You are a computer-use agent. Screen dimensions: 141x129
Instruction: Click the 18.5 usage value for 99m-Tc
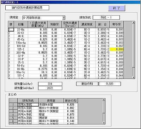point(38,72)
